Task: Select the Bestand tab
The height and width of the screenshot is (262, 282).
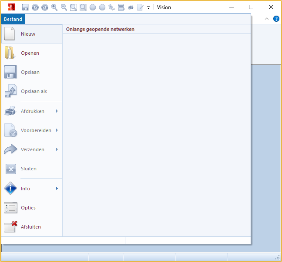Action: (13, 19)
